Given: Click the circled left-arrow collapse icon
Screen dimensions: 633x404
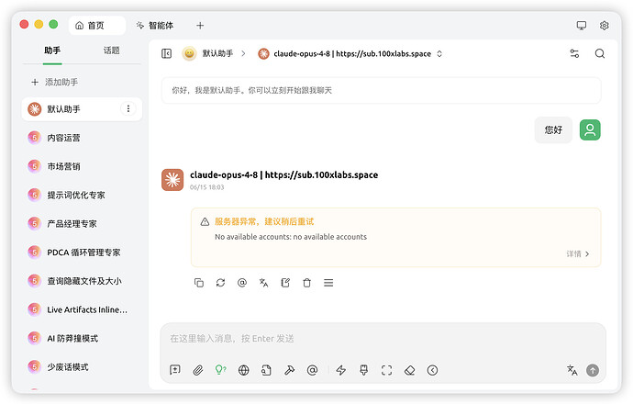Looking at the screenshot, I should 432,370.
